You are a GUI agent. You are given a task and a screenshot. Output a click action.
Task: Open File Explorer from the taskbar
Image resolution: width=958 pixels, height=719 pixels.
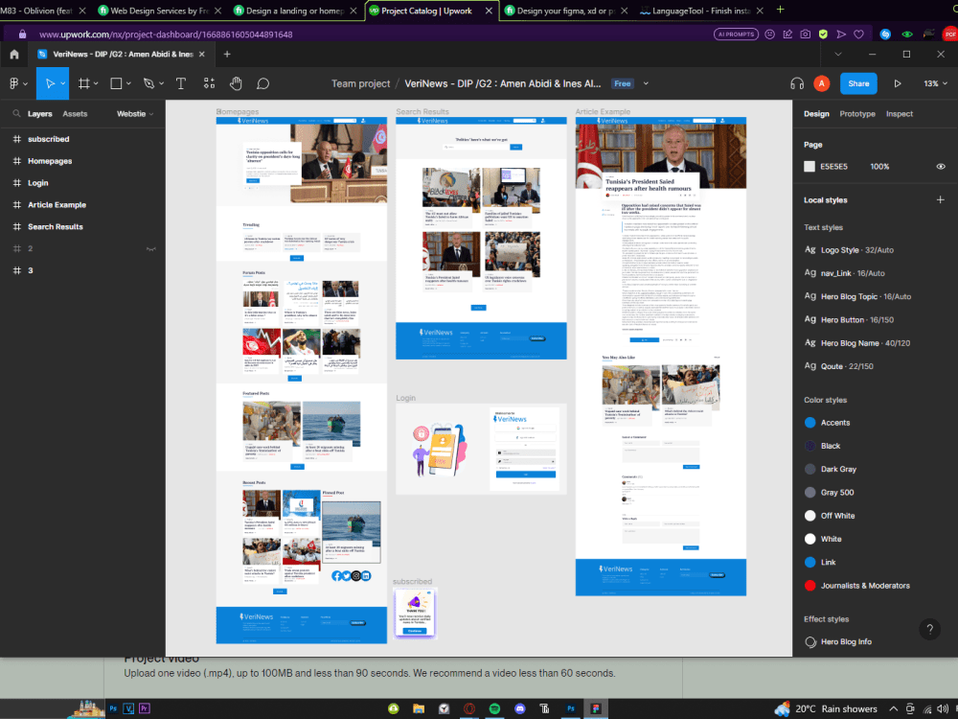[x=419, y=708]
